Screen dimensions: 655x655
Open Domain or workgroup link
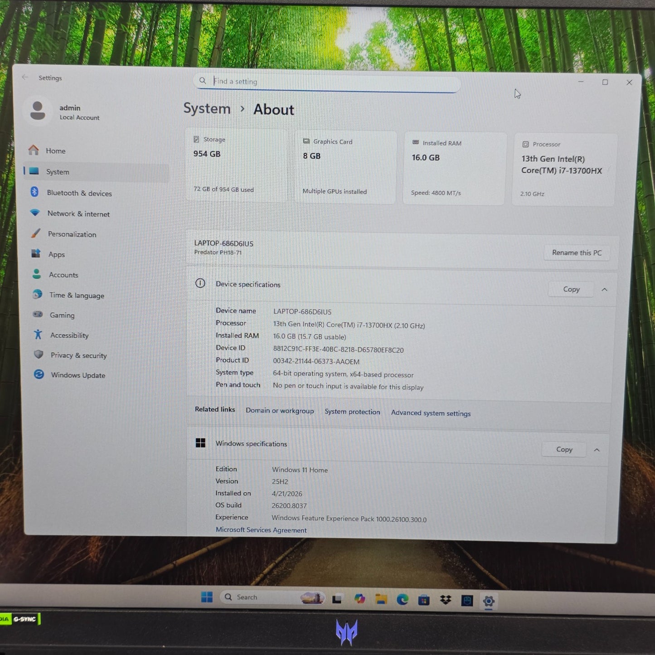(x=280, y=411)
